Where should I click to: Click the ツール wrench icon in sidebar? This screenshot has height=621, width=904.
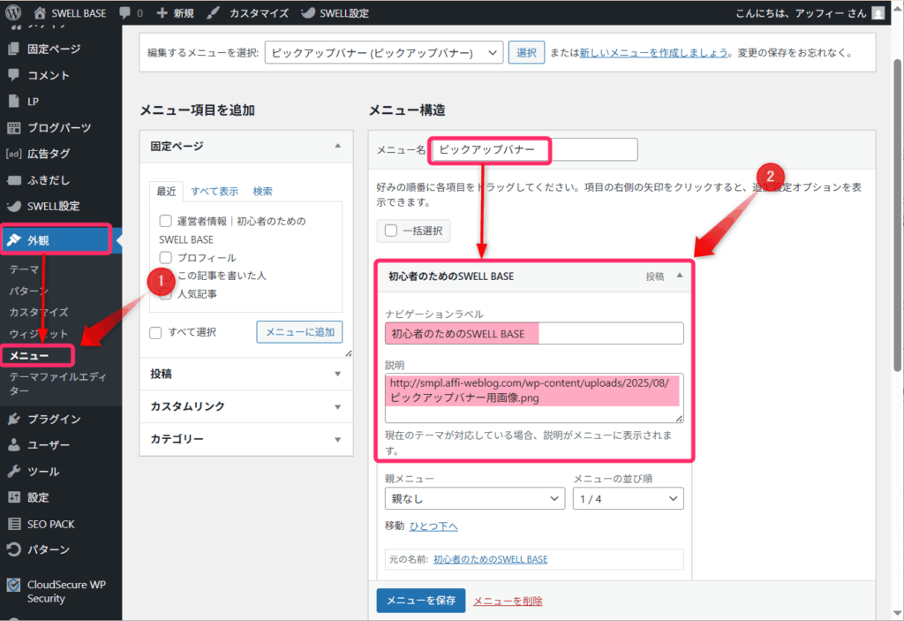pos(13,472)
